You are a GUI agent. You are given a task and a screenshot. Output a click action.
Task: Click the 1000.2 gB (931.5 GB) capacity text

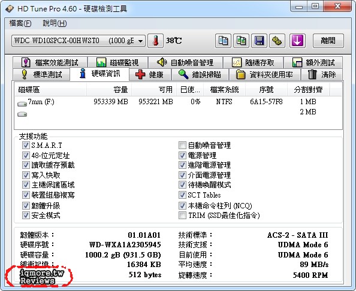(x=123, y=255)
